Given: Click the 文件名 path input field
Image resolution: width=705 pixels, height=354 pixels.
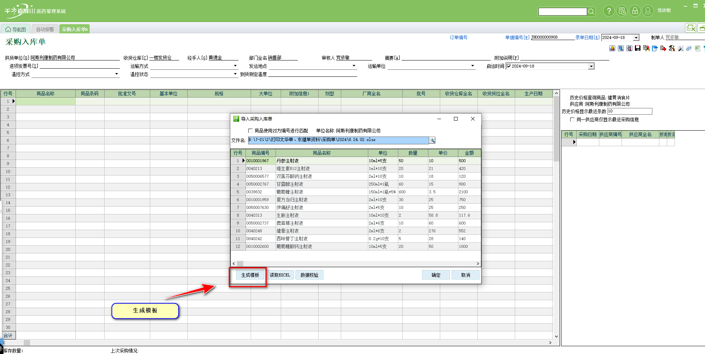Looking at the screenshot, I should tap(338, 140).
